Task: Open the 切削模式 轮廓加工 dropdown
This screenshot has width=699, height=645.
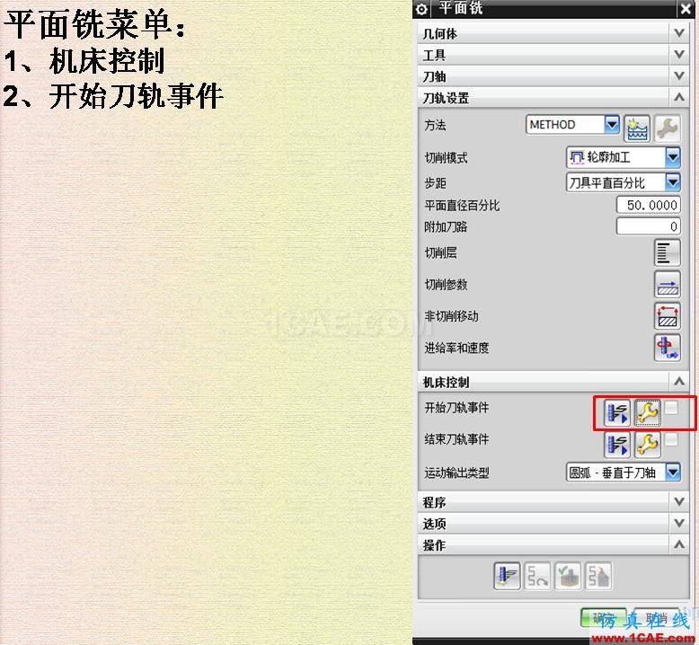Action: pos(673,157)
